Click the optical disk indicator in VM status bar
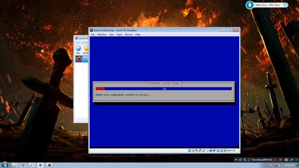299x168 pixels. pyautogui.click(x=193, y=150)
